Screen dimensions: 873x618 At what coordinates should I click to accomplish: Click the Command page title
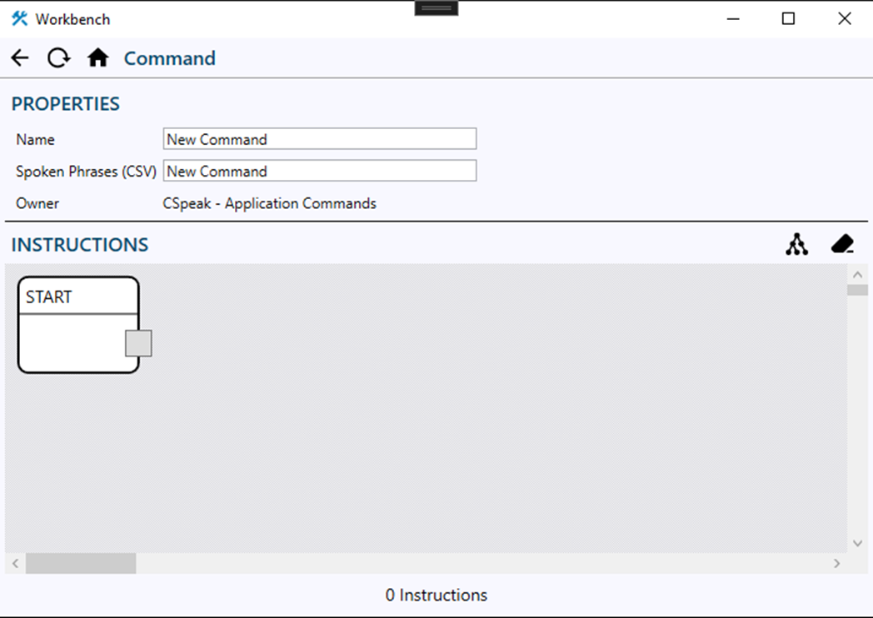pos(170,58)
